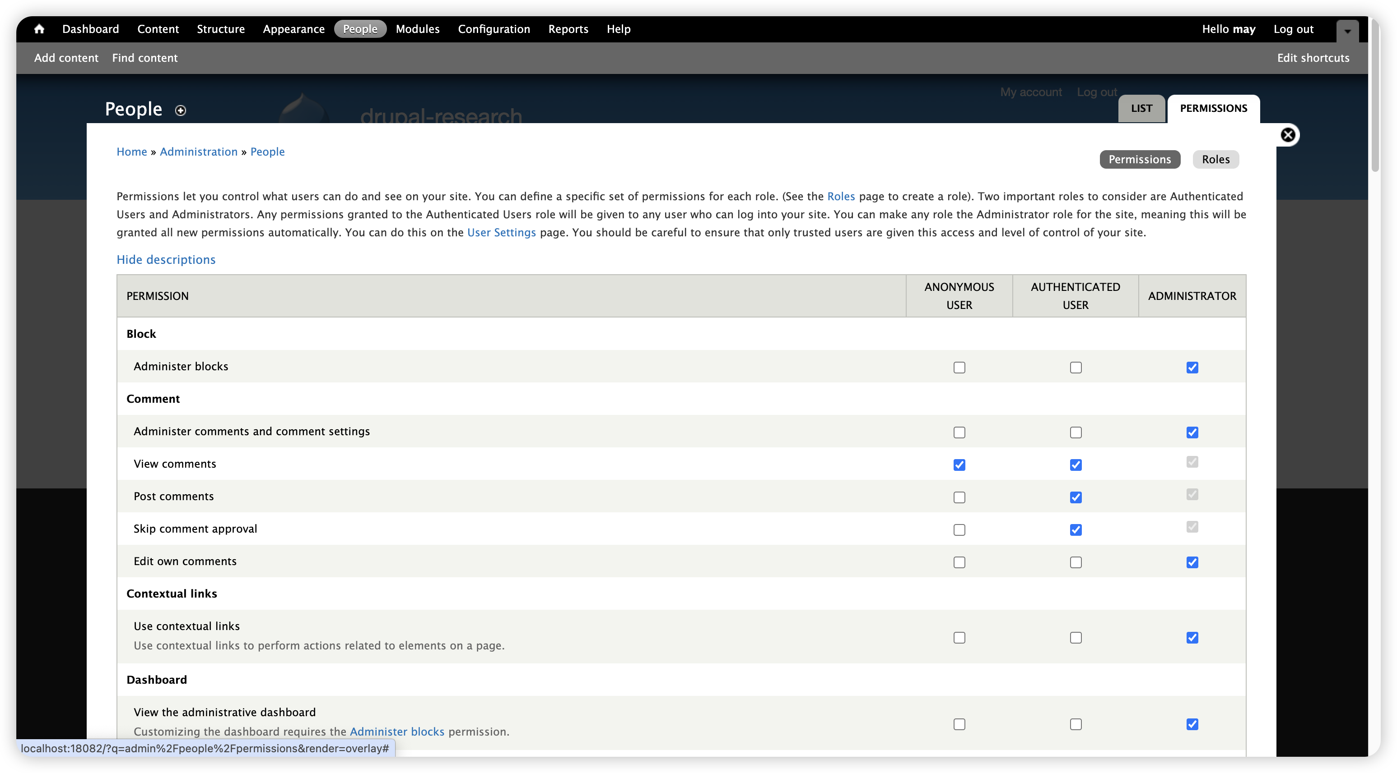1397x773 pixels.
Task: Open the Modules menu item
Action: [418, 29]
